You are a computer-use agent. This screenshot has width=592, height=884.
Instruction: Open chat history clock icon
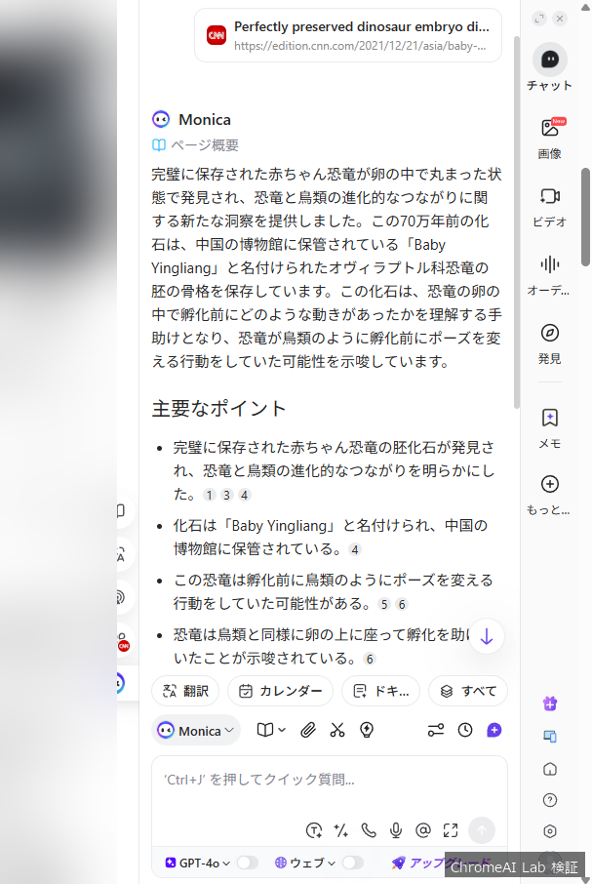click(465, 730)
